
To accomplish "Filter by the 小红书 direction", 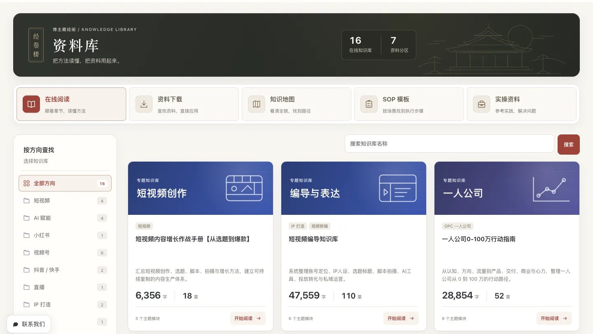I will (65, 235).
